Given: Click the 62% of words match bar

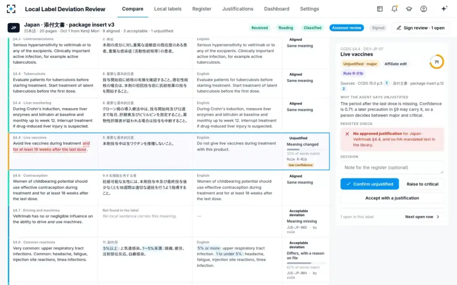Looking at the screenshot, I should 306,263.
